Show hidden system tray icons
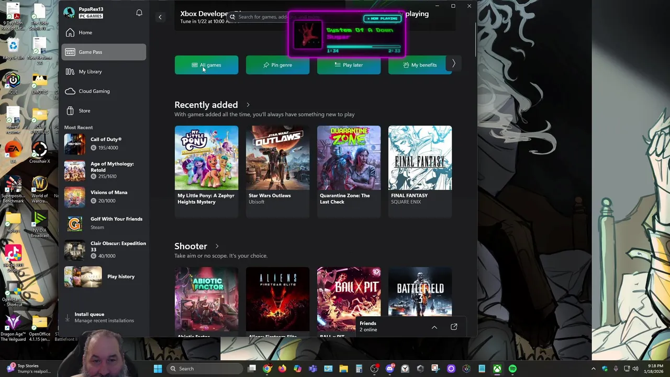 point(593,369)
